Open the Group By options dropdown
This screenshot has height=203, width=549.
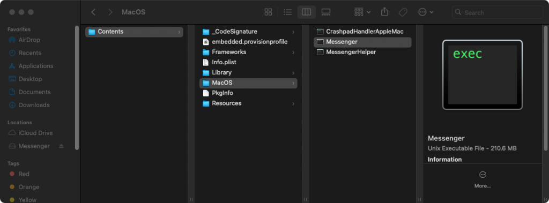click(362, 12)
